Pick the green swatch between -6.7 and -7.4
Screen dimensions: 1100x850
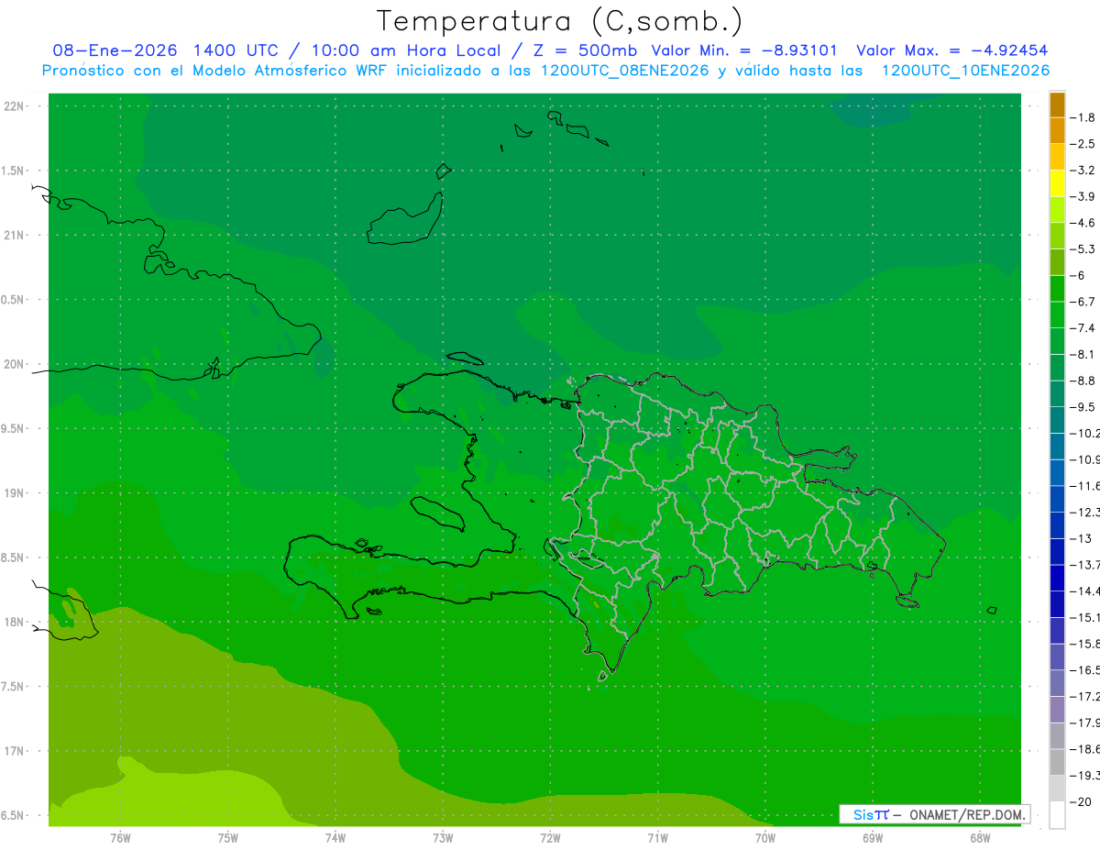pos(1057,315)
